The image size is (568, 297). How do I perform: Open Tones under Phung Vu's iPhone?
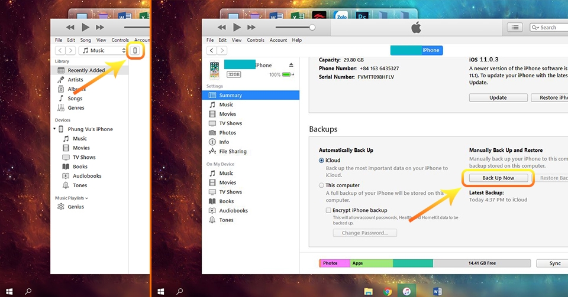[x=80, y=185]
